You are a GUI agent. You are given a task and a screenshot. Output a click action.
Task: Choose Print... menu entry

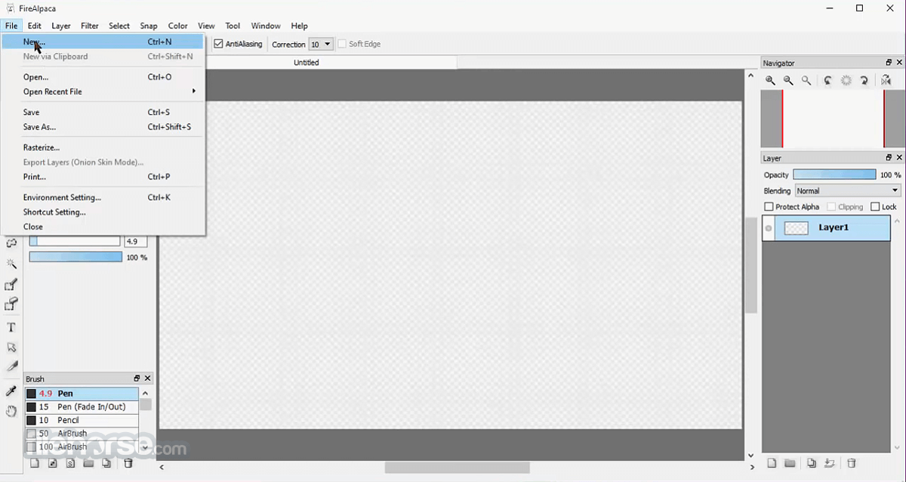[103, 177]
